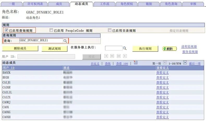The image size is (206, 121).
Task: Go to 第一项 in the grid
Action: [x=157, y=63]
